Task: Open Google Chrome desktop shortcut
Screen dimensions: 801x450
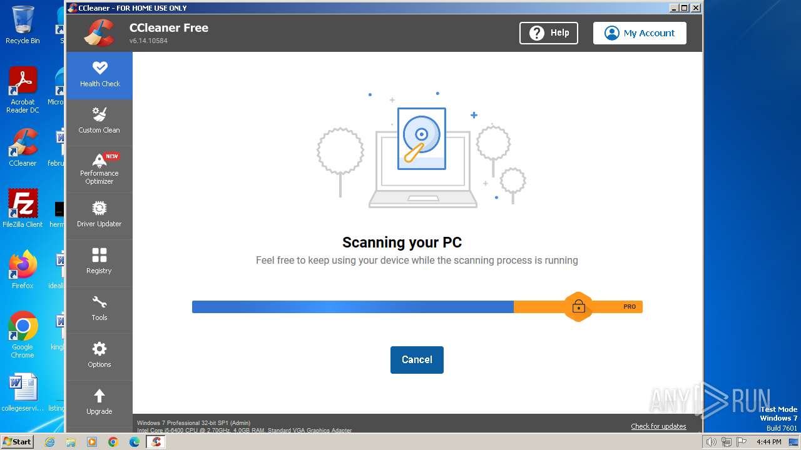Action: click(x=23, y=334)
